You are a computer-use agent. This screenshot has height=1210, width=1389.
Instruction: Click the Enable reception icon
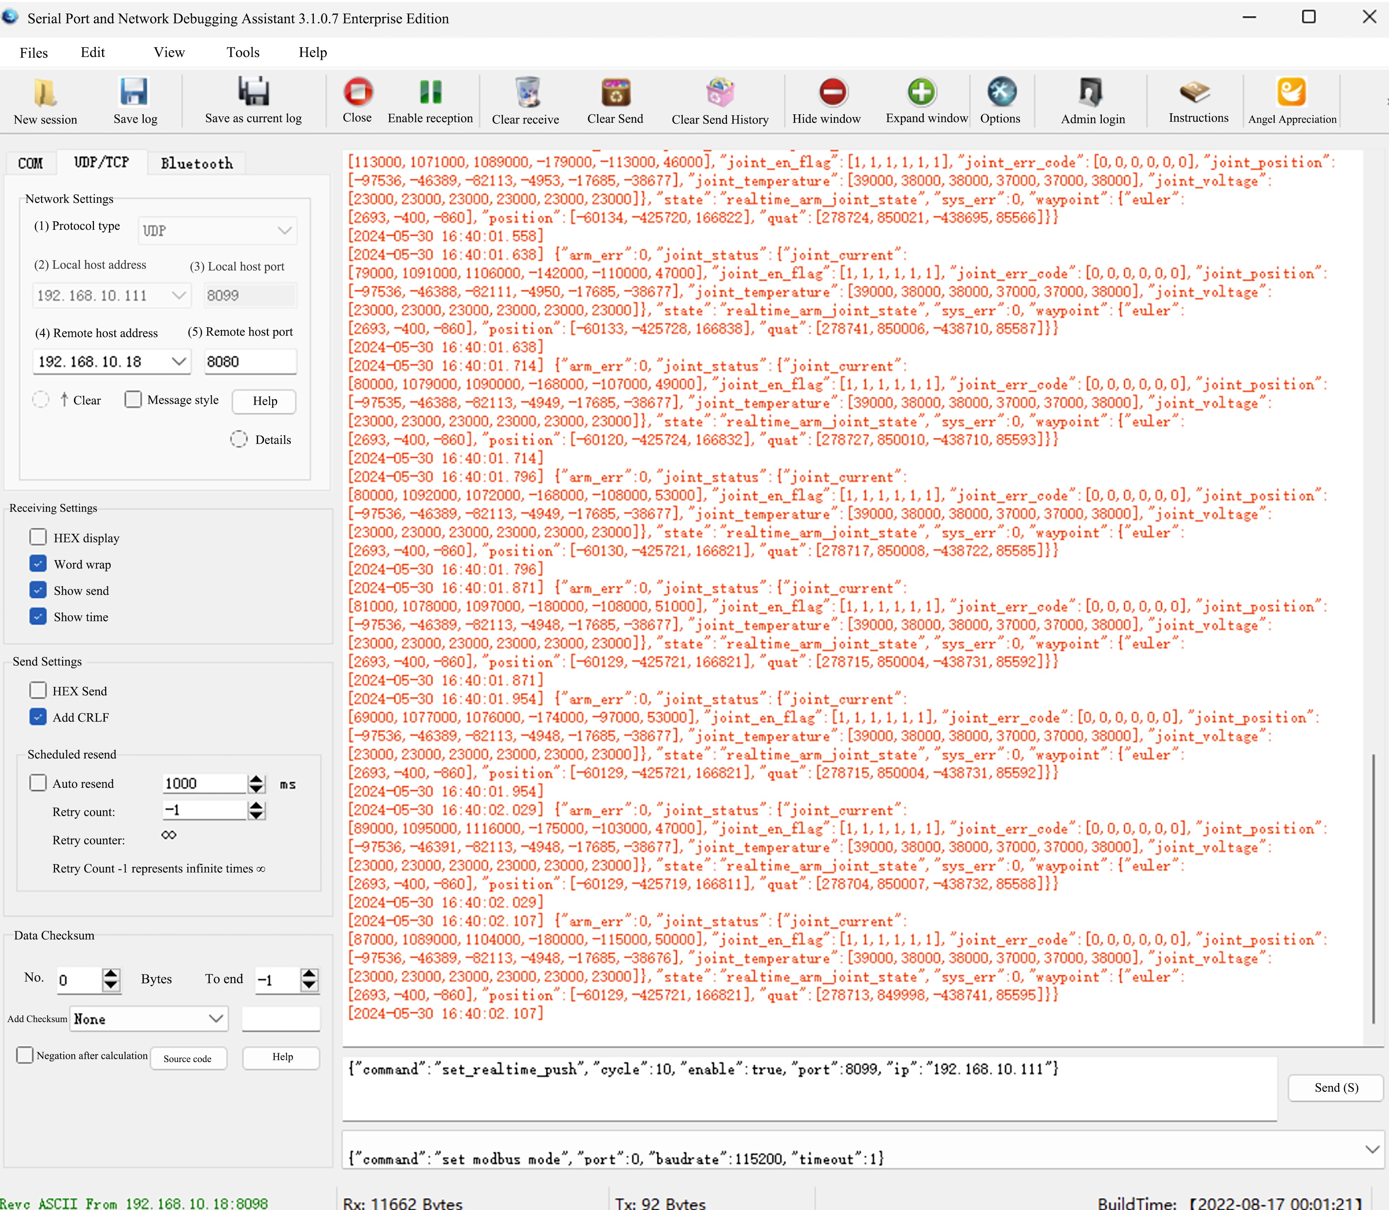click(430, 92)
